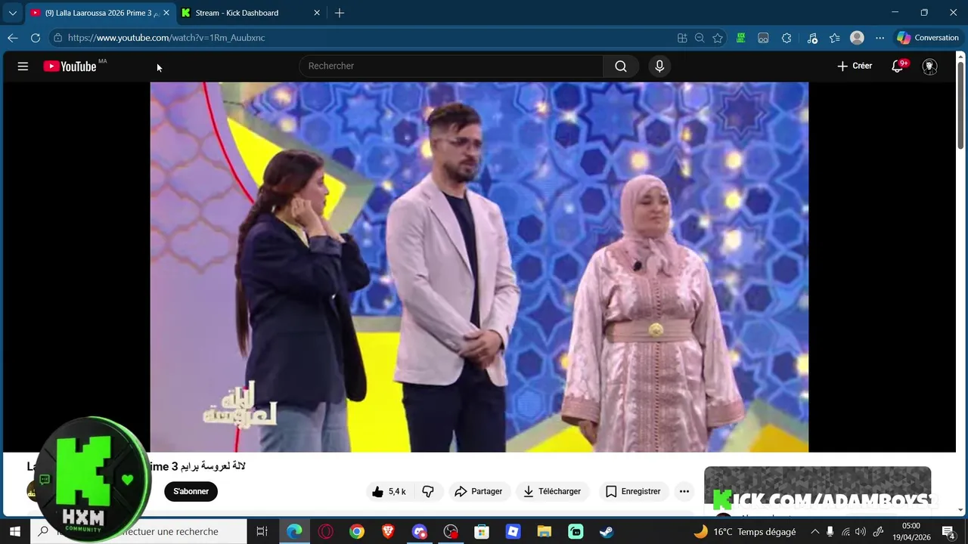Image resolution: width=968 pixels, height=544 pixels.
Task: Open the volume speaker tray icon
Action: [861, 531]
